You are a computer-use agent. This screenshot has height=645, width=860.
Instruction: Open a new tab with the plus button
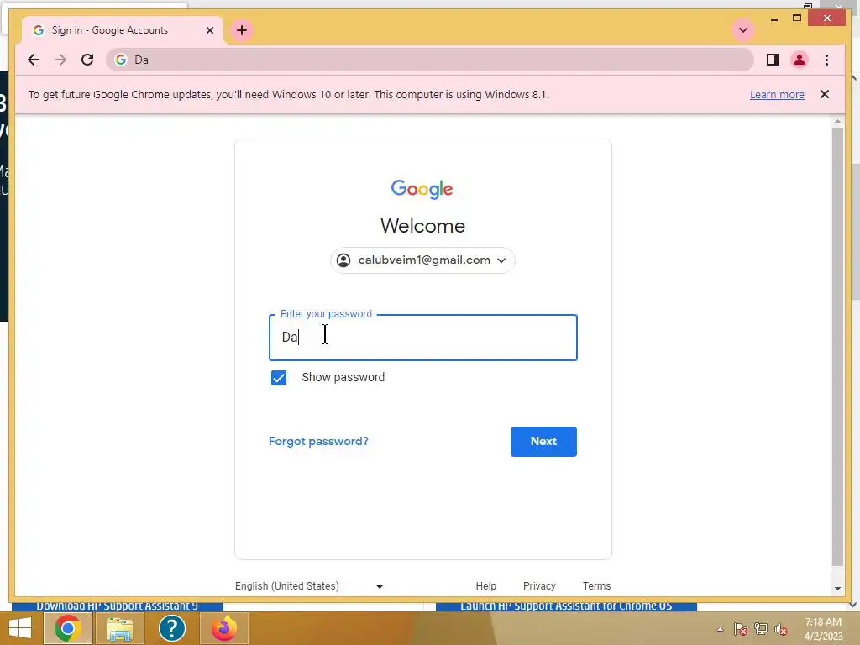click(242, 30)
